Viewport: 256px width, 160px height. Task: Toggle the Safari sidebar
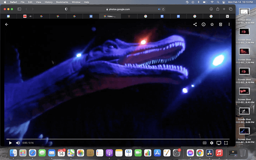pyautogui.click(x=19, y=9)
